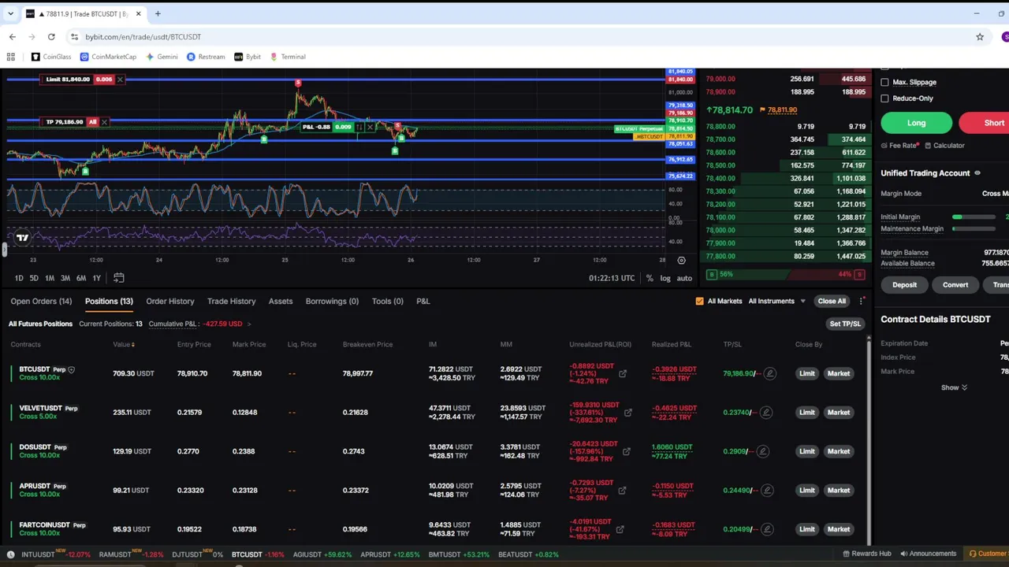Reload the browser page
The height and width of the screenshot is (567, 1009).
tap(51, 36)
